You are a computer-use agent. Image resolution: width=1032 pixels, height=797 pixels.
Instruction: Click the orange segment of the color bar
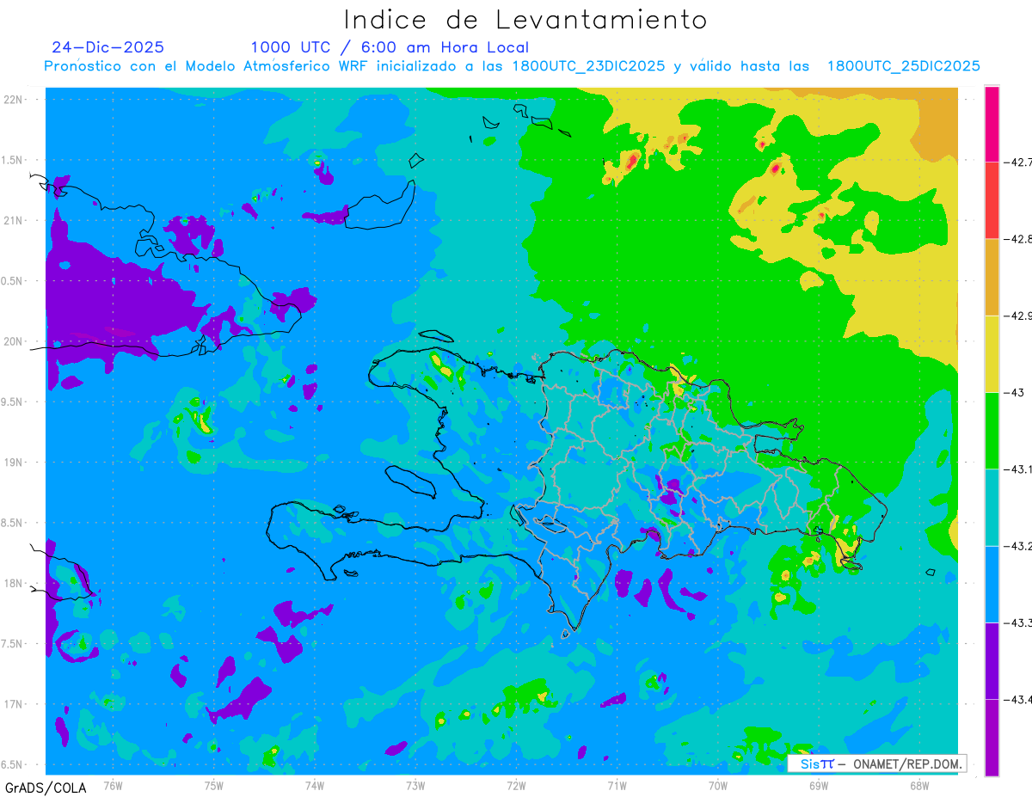pos(992,277)
